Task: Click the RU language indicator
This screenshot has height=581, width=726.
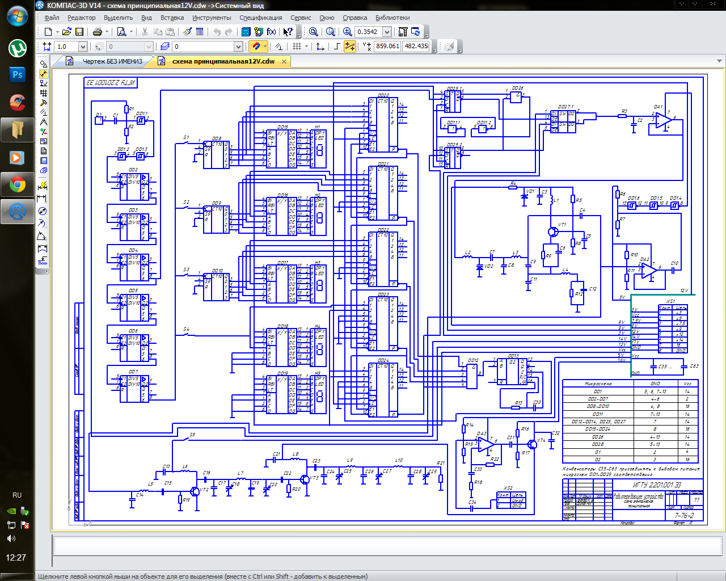Action: coord(17,495)
